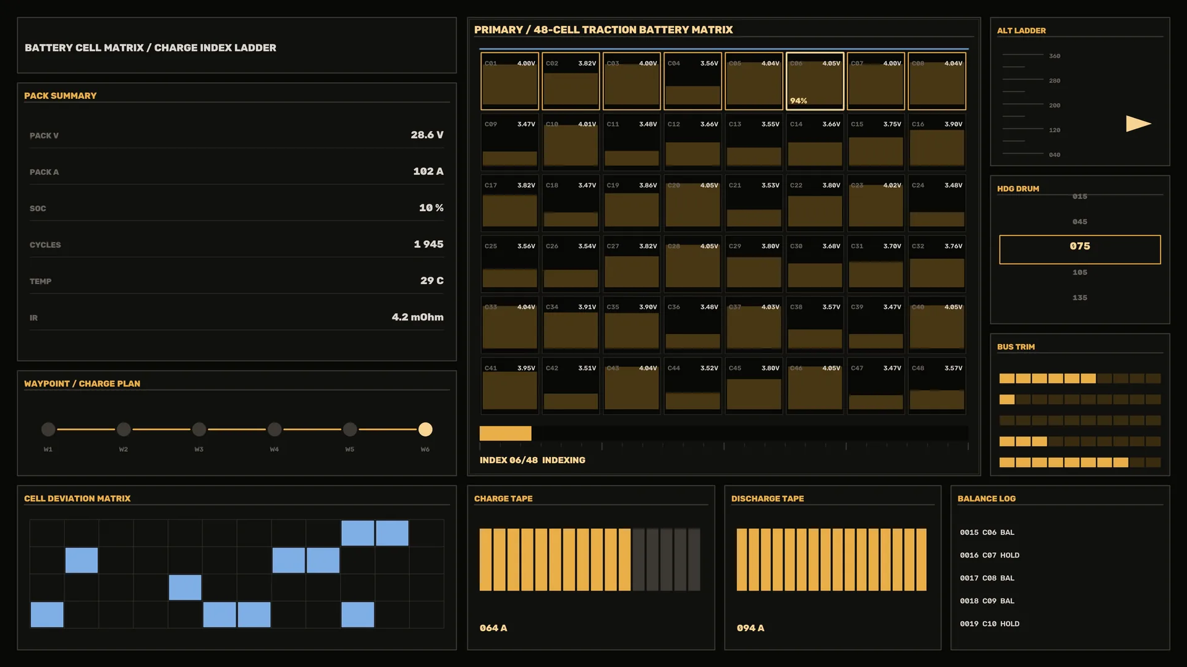Open balance log entry 0017 C08 BAL
Image resolution: width=1187 pixels, height=667 pixels.
tap(987, 578)
